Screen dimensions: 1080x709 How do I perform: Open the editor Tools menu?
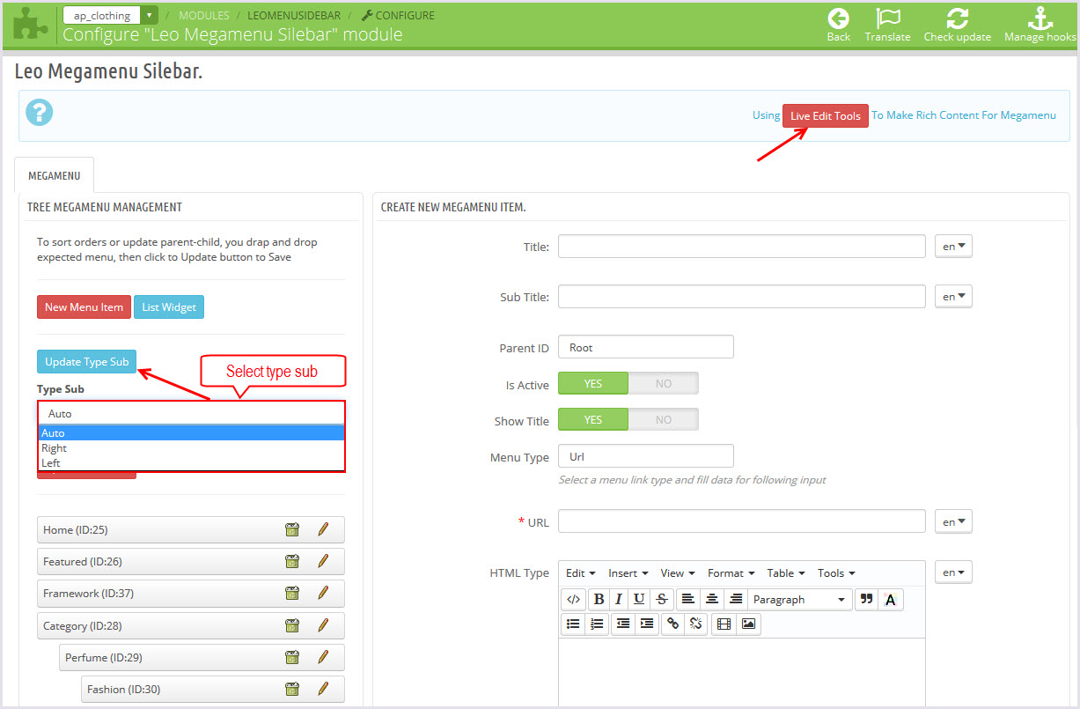tap(836, 572)
